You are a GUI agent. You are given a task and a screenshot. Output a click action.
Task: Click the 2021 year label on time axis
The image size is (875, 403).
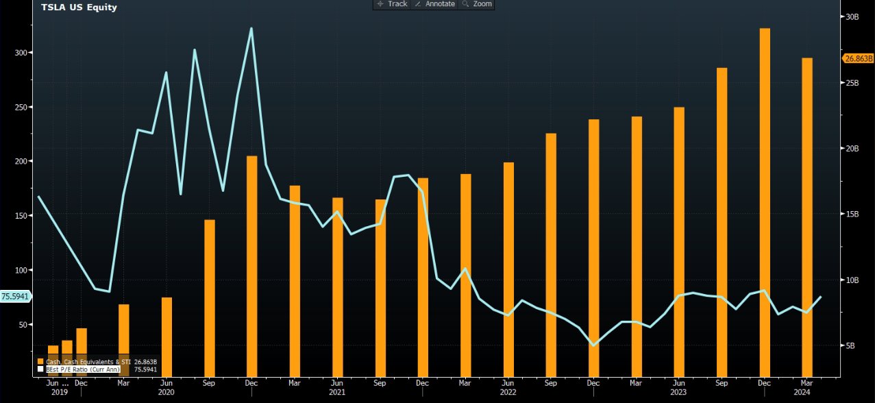coord(336,393)
